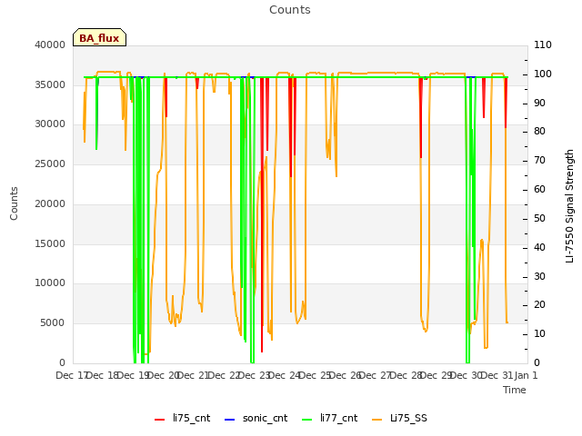582x436 pixels.
Task: Click the 110 right-axis tick label
Action: 543,45
